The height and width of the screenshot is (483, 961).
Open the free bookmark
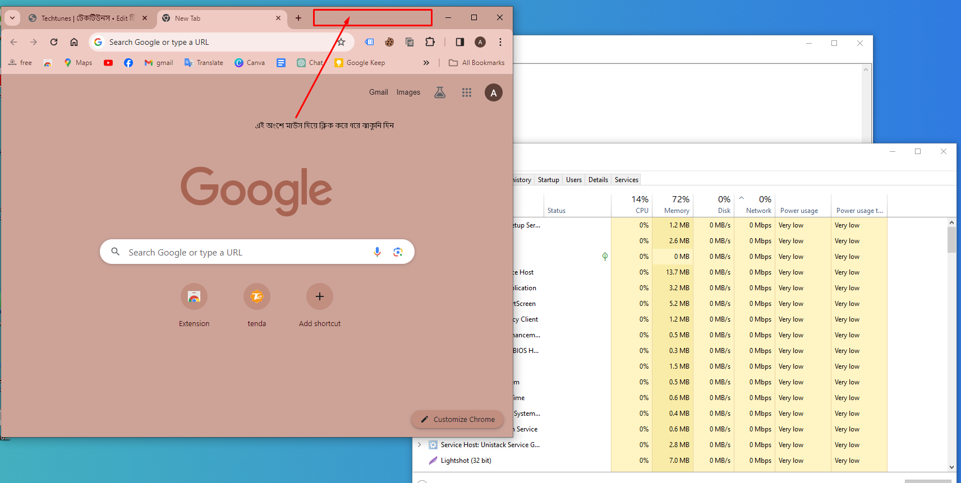point(20,63)
